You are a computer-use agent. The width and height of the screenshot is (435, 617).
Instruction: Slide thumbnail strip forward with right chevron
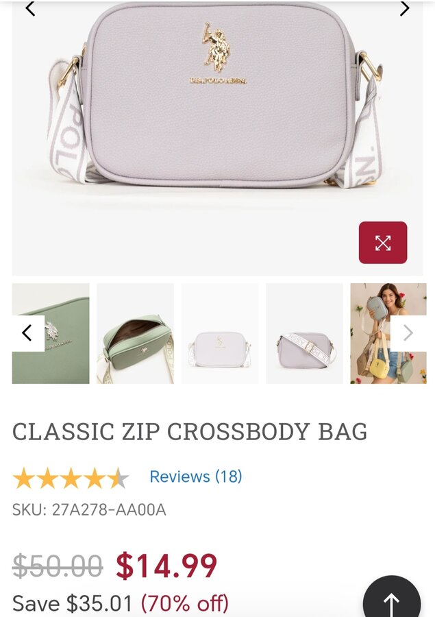point(408,333)
